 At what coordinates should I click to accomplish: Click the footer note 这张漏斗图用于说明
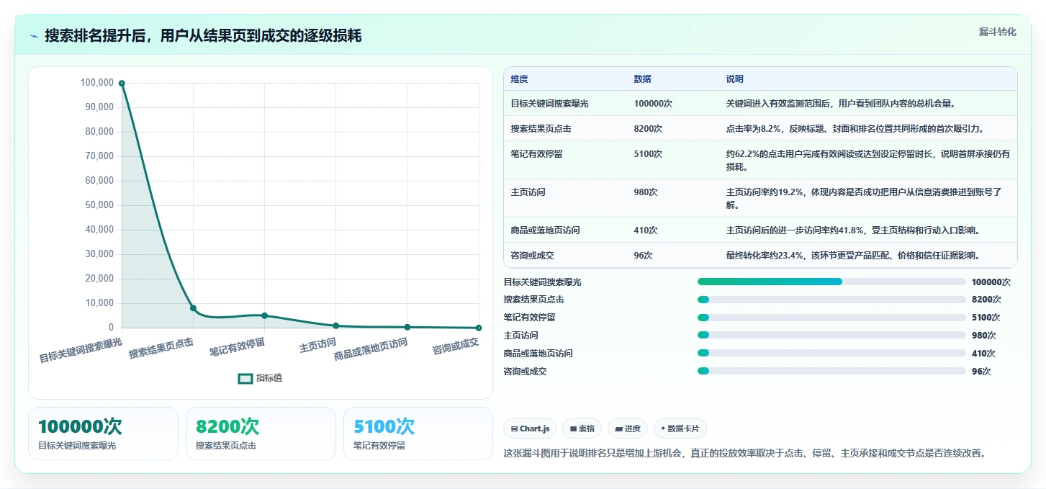coord(744,453)
